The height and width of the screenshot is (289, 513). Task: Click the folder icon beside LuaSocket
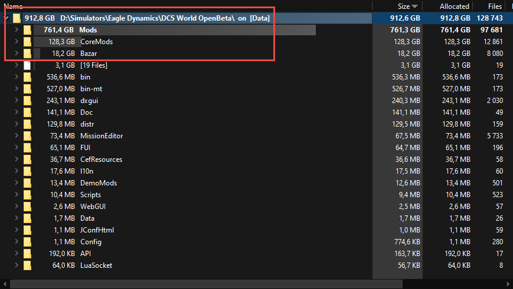pos(28,265)
